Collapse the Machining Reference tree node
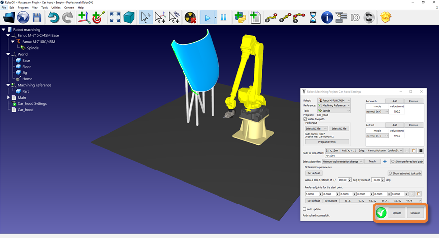 (8, 85)
